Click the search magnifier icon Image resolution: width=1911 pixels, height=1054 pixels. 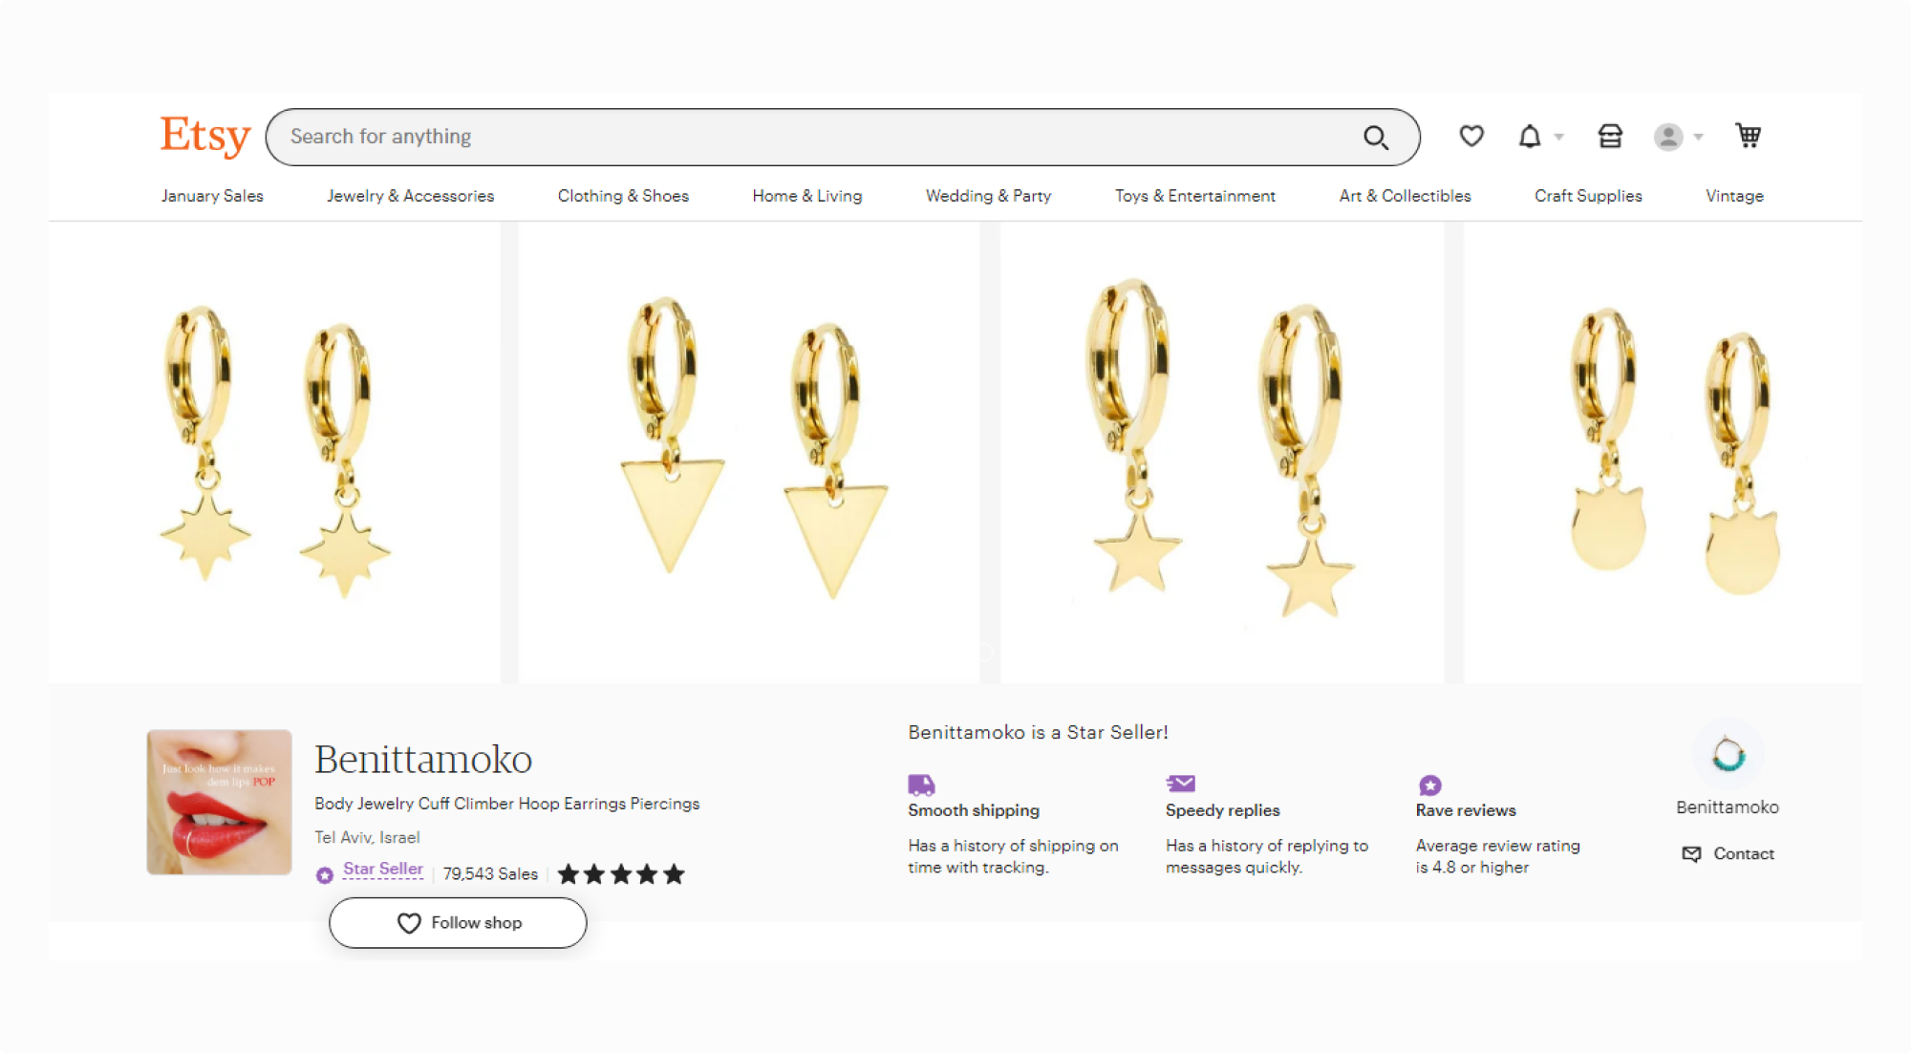pos(1375,138)
